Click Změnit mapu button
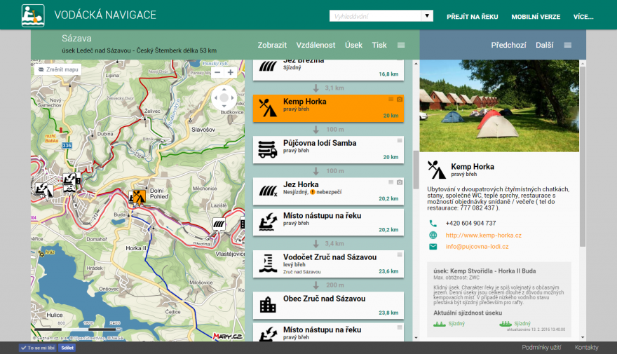This screenshot has width=617, height=354. tap(57, 69)
